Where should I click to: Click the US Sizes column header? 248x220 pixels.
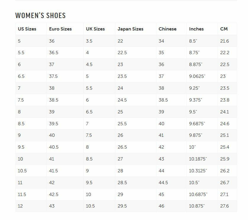pyautogui.click(x=27, y=29)
